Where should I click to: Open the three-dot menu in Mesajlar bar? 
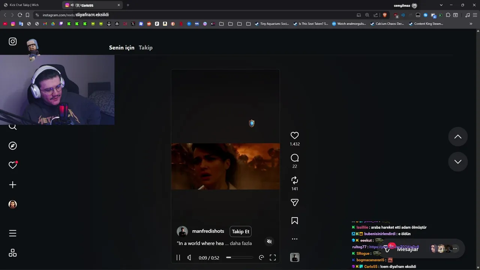pyautogui.click(x=455, y=248)
